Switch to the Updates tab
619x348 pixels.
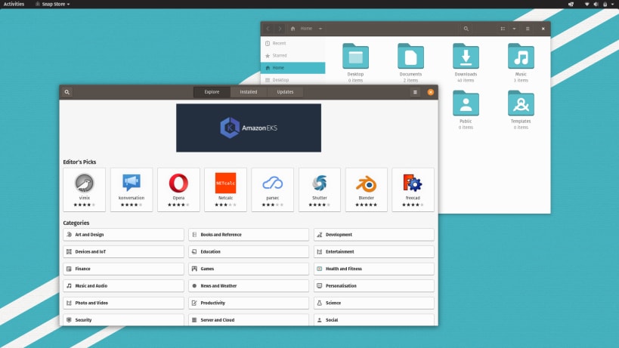click(285, 92)
